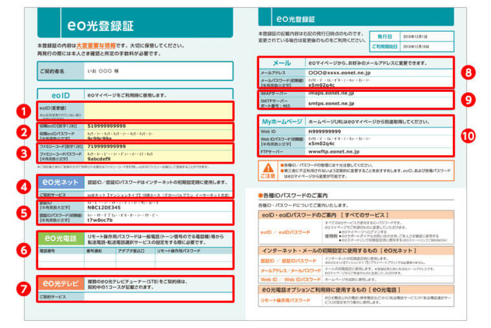Image resolution: width=491 pixels, height=328 pixels.
Task: Click the "Myホームページ" section heading
Action: point(282,122)
